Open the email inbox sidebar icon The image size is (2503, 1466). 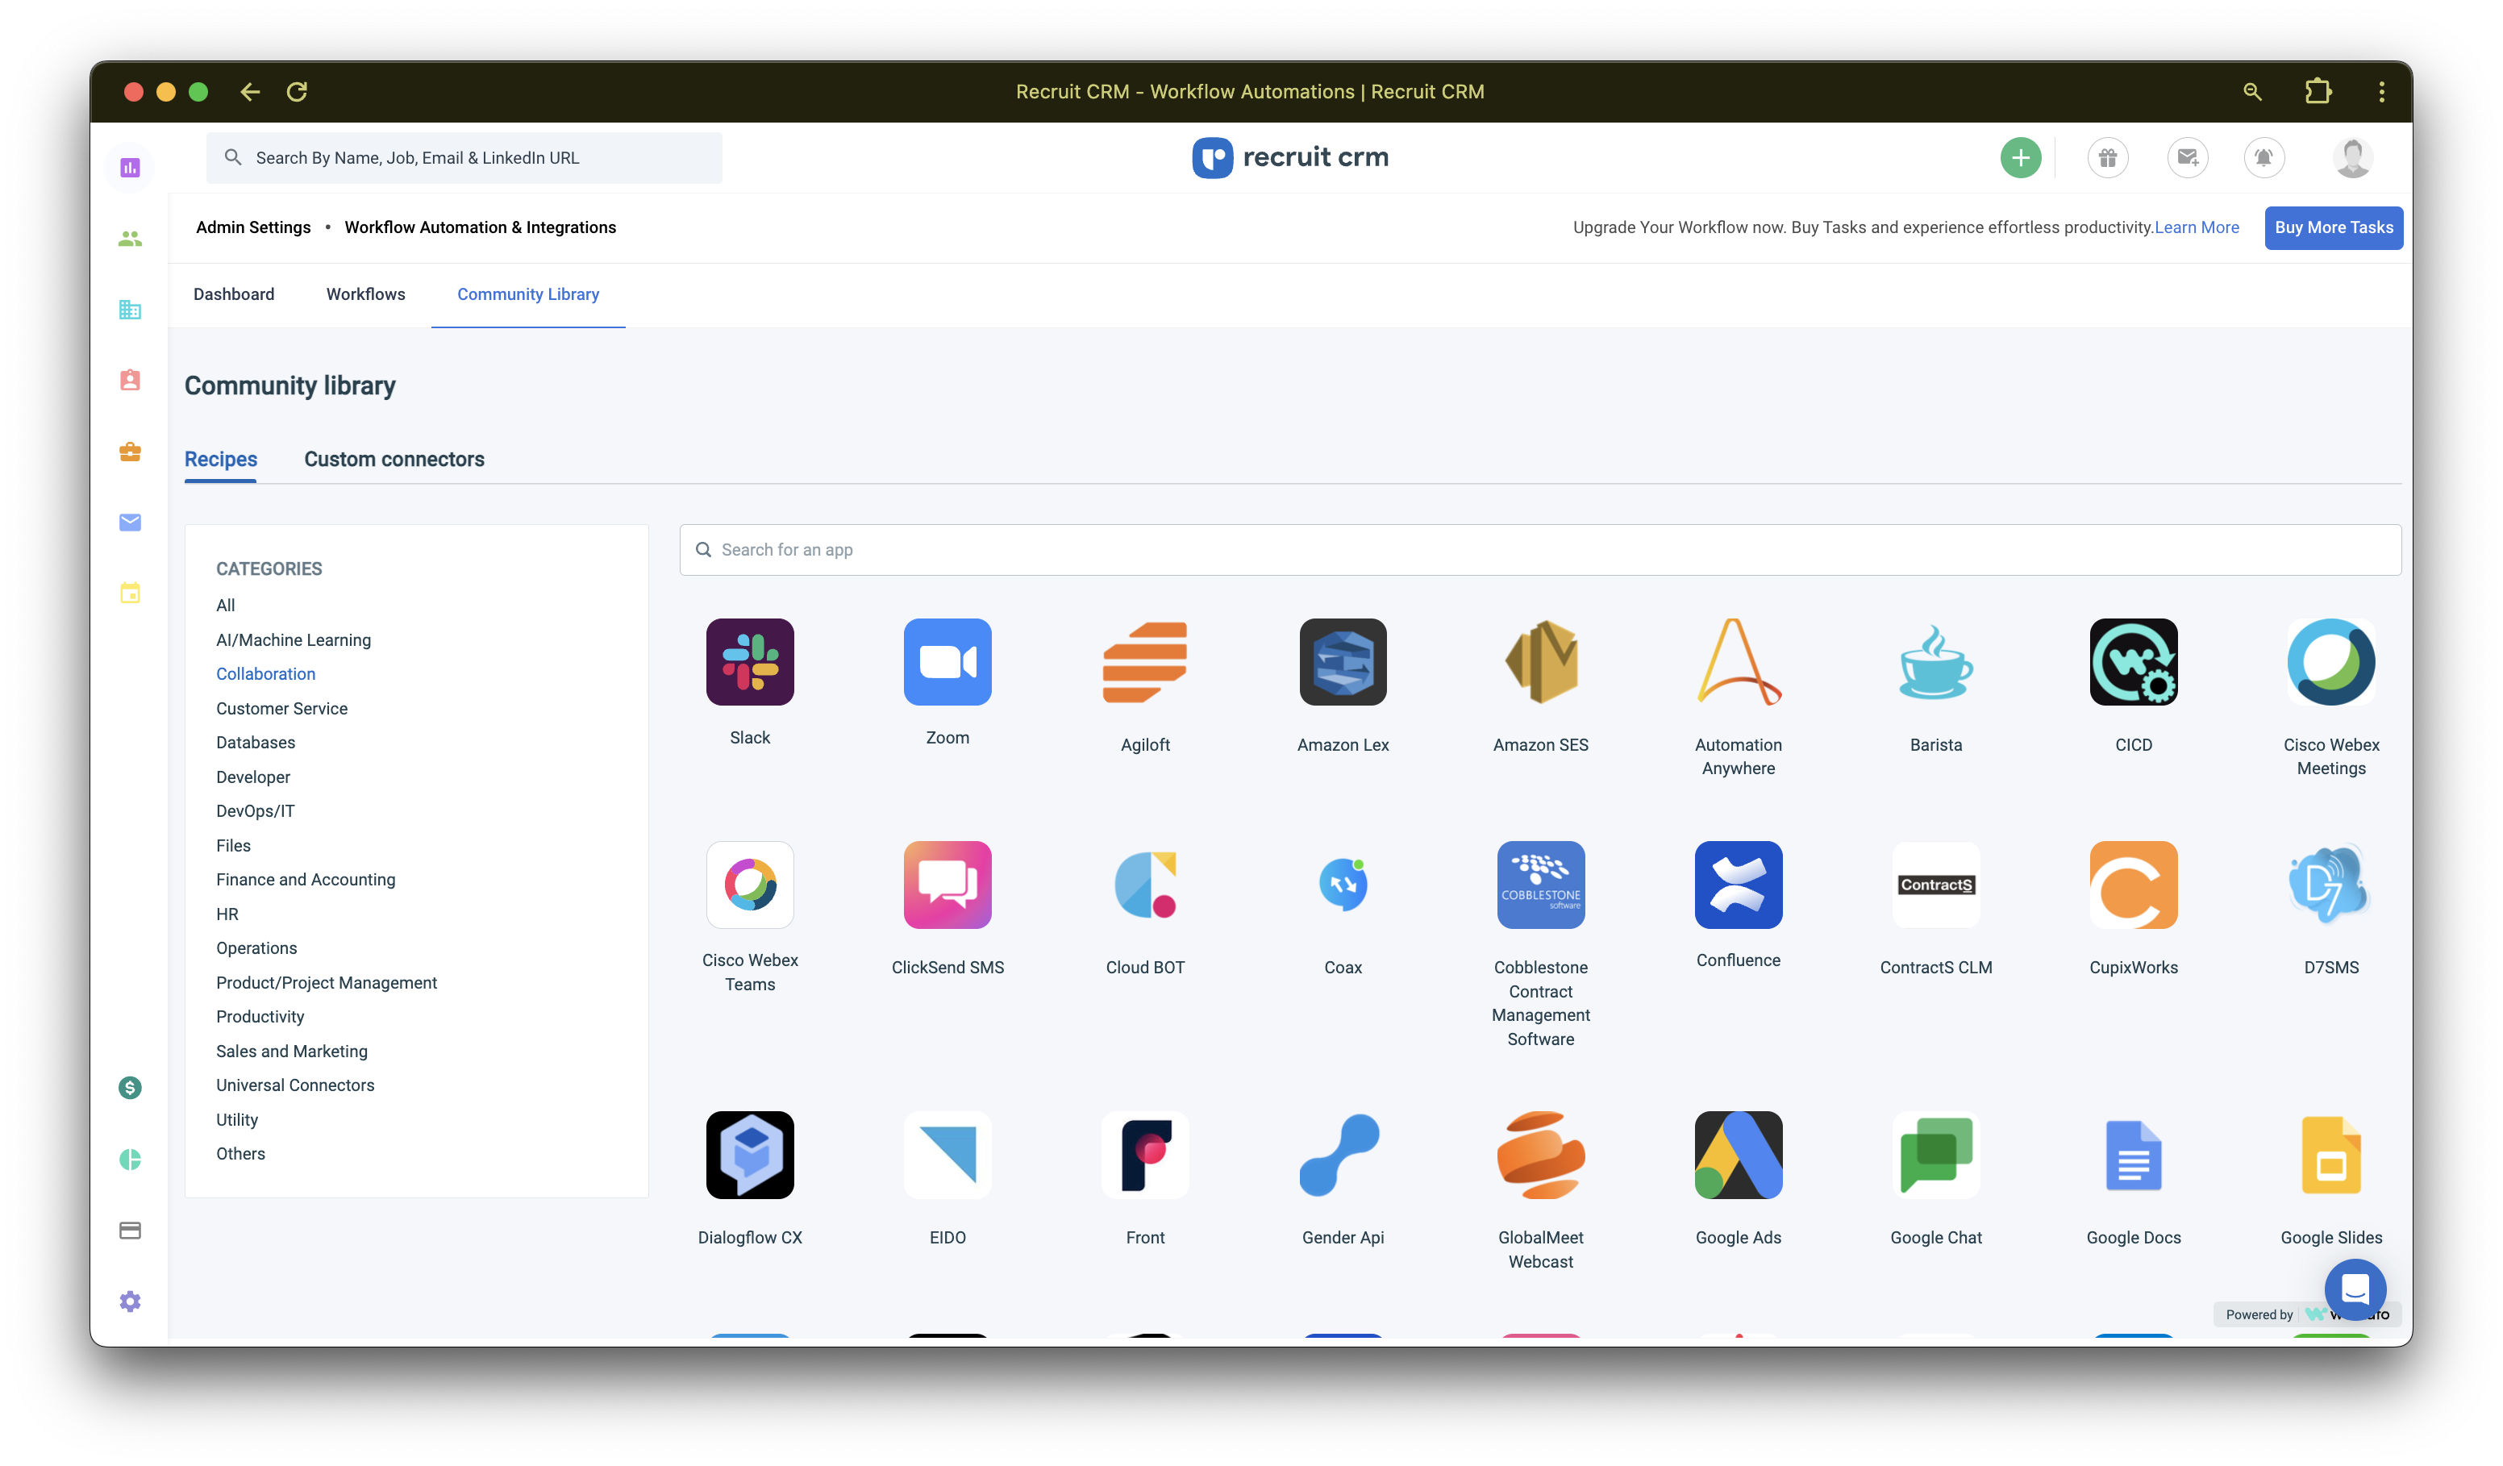tap(129, 523)
